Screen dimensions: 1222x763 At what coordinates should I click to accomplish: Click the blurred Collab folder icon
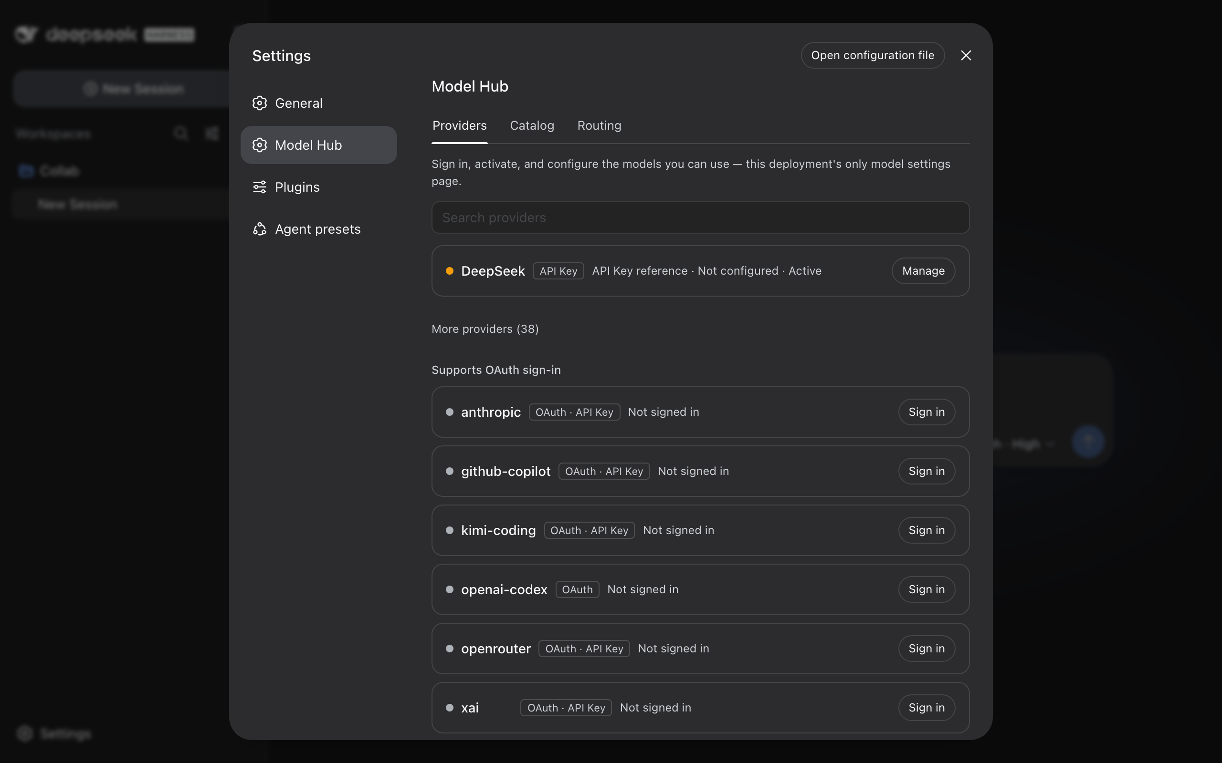26,171
